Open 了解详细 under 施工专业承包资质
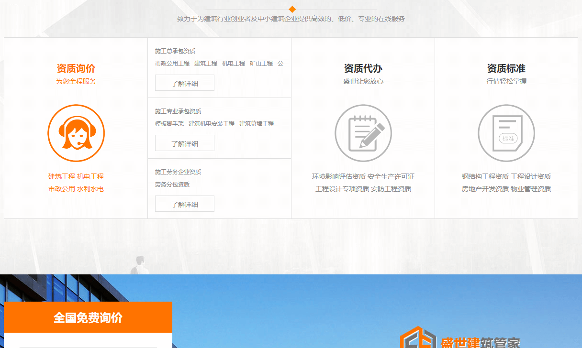 (x=184, y=142)
